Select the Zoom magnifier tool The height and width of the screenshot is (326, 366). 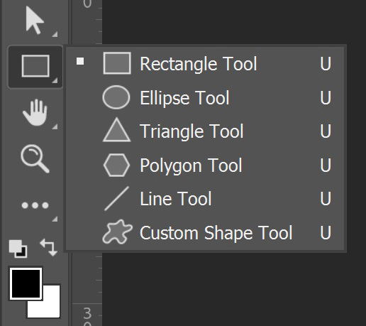(35, 158)
